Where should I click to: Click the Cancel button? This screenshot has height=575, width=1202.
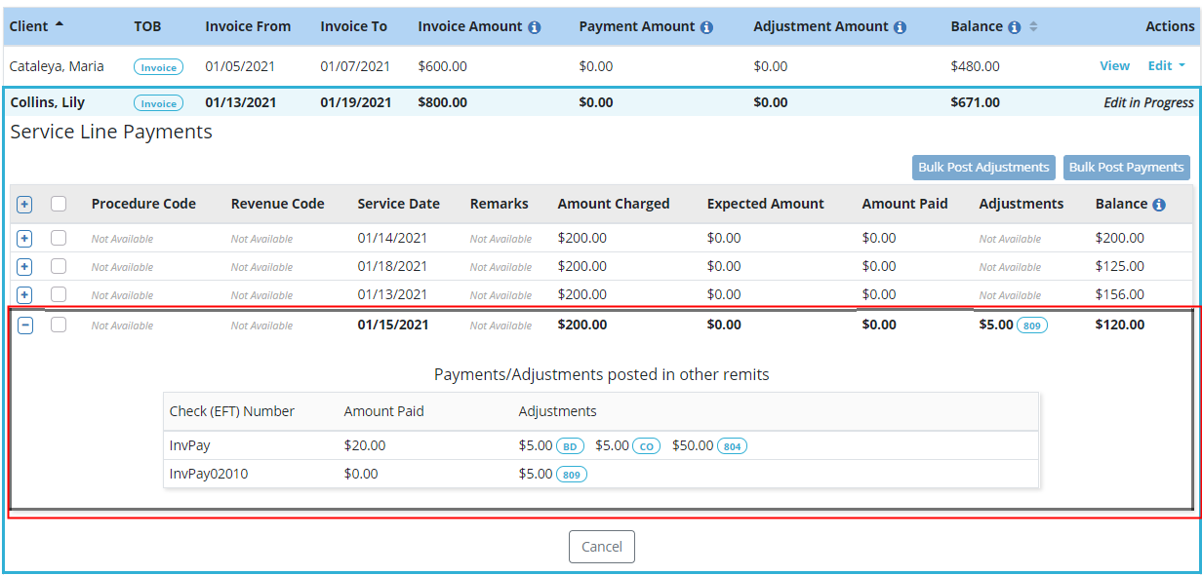[x=602, y=547]
